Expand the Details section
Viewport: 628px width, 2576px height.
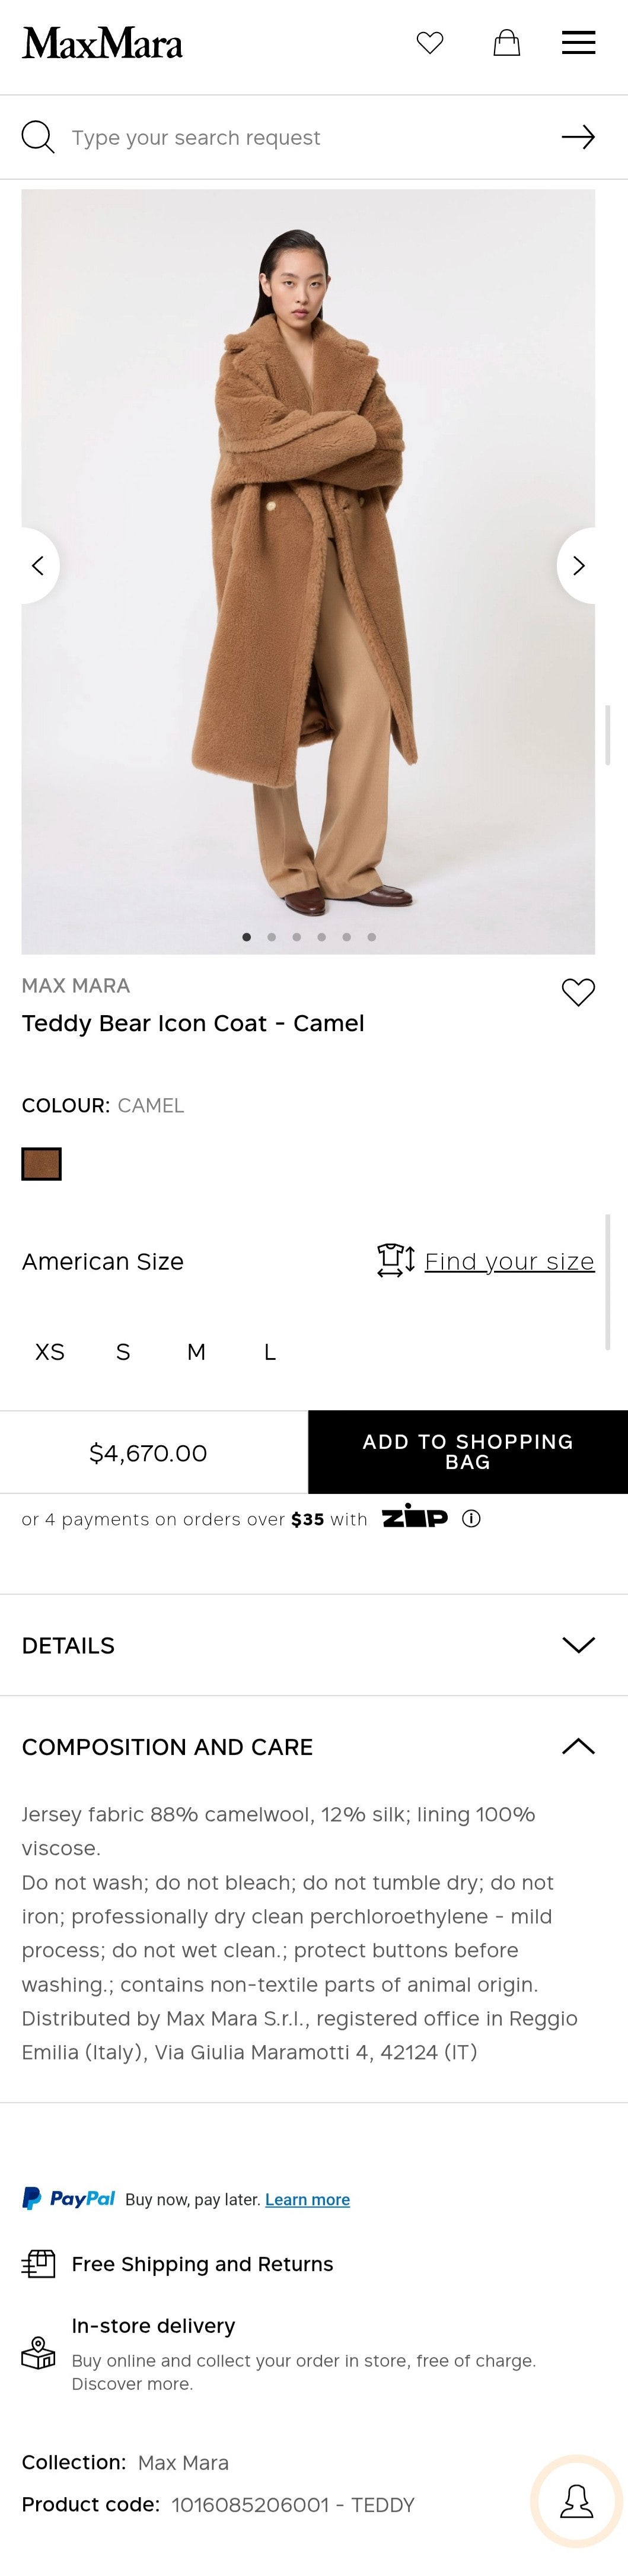[578, 1645]
